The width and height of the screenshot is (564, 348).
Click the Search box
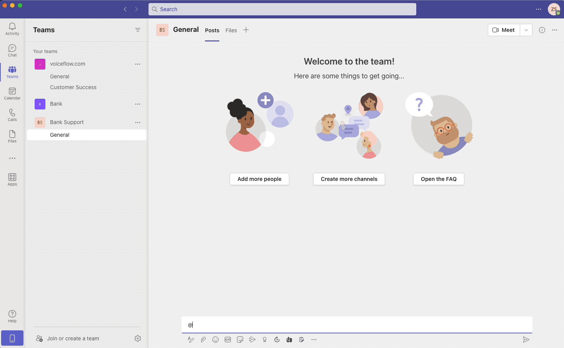point(282,9)
